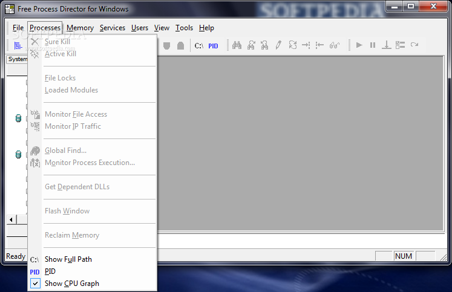Screen dimensions: 452x292
Task: Click the checklist toolbar icon
Action: point(400,45)
